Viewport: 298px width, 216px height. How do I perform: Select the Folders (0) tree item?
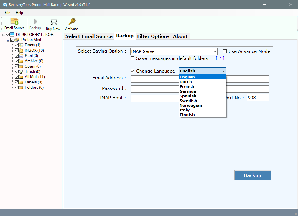coord(34,88)
